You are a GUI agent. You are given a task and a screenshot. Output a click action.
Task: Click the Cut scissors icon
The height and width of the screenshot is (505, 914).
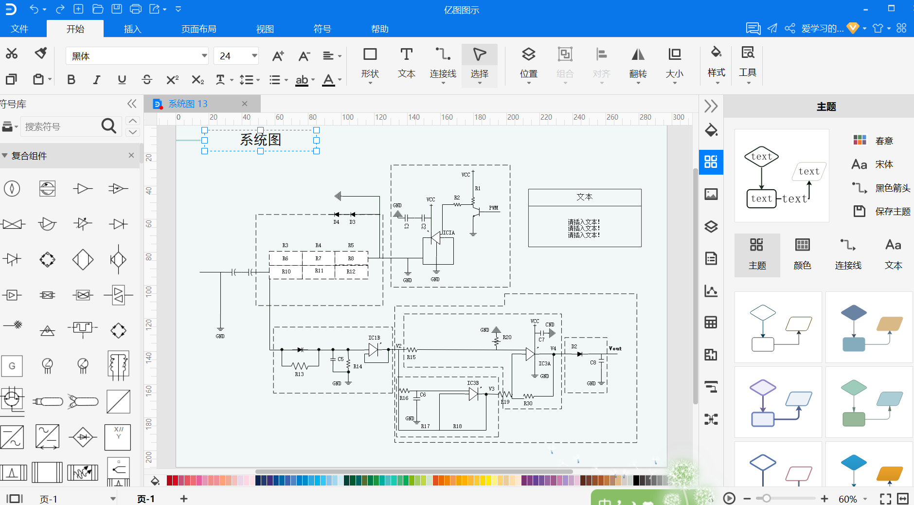(12, 54)
